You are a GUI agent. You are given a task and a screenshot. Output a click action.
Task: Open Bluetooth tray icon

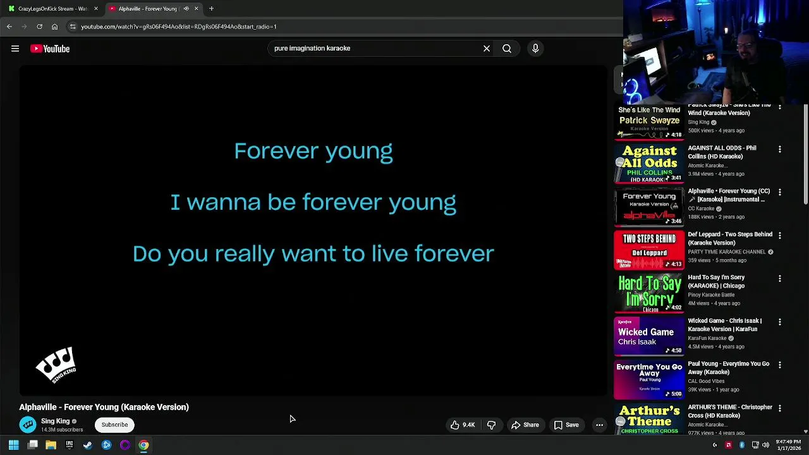point(742,446)
